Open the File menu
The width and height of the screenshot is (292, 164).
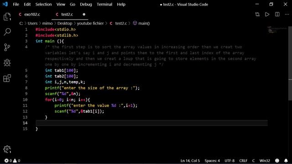(x=16, y=4)
